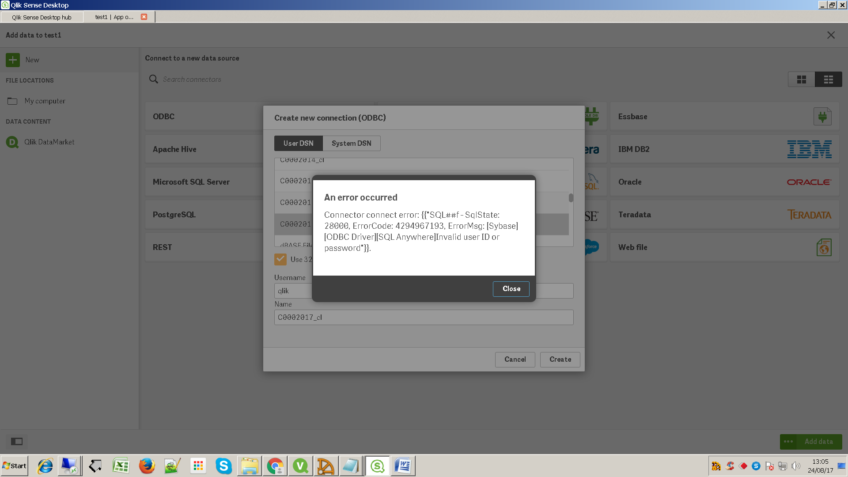The image size is (848, 477).
Task: Click the system tray clock
Action: 820,466
